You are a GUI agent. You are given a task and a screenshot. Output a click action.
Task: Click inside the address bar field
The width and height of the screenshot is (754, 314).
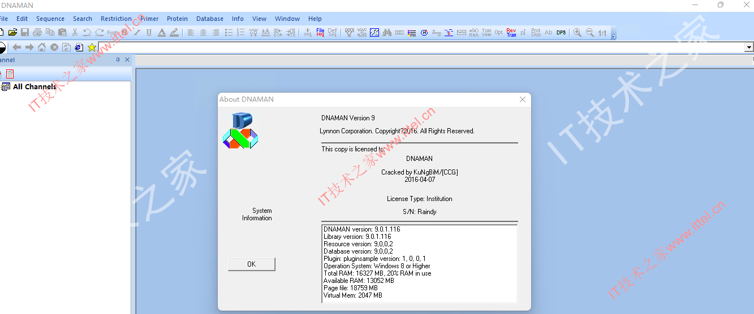pyautogui.click(x=421, y=47)
